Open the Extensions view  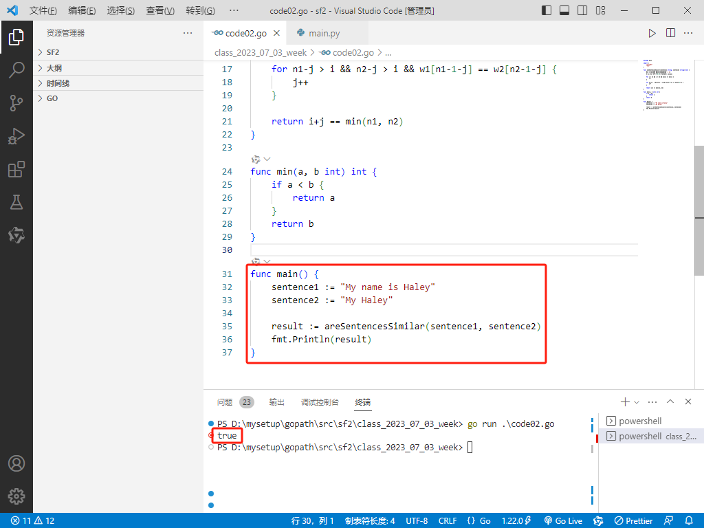16,169
